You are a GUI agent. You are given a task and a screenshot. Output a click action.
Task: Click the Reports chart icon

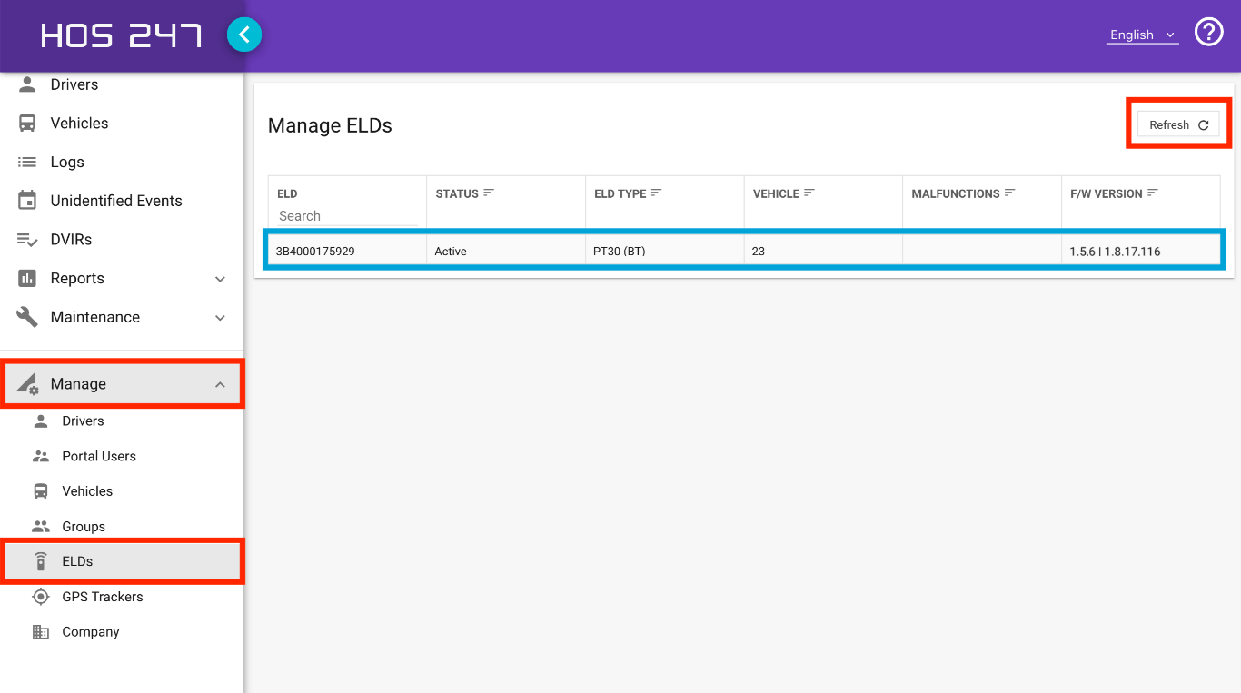click(x=27, y=278)
